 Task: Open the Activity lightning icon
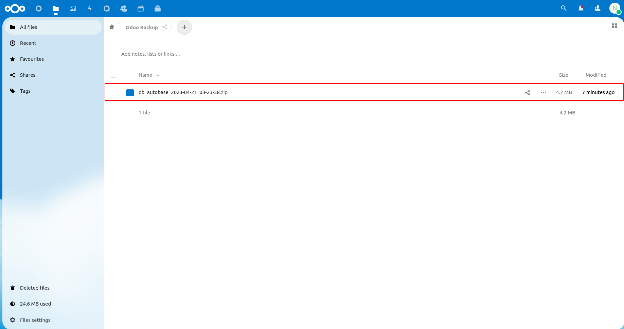pos(90,8)
